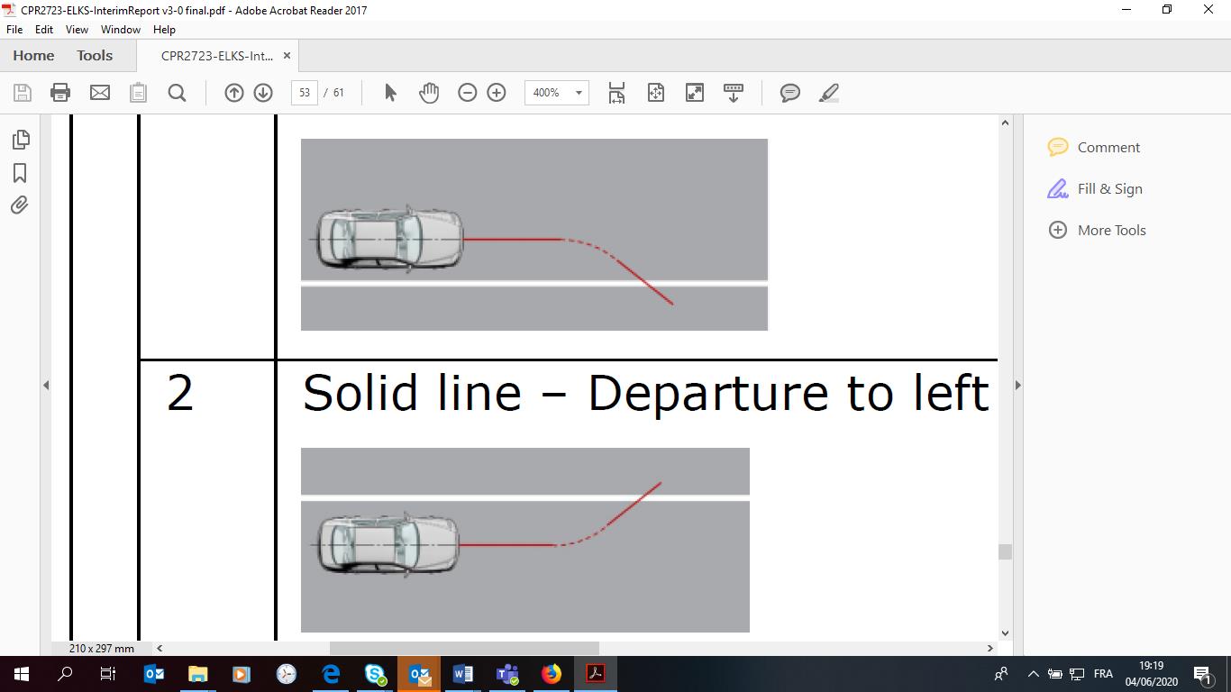The image size is (1231, 692).
Task: Expand the left navigation pane arrow
Action: pos(46,385)
